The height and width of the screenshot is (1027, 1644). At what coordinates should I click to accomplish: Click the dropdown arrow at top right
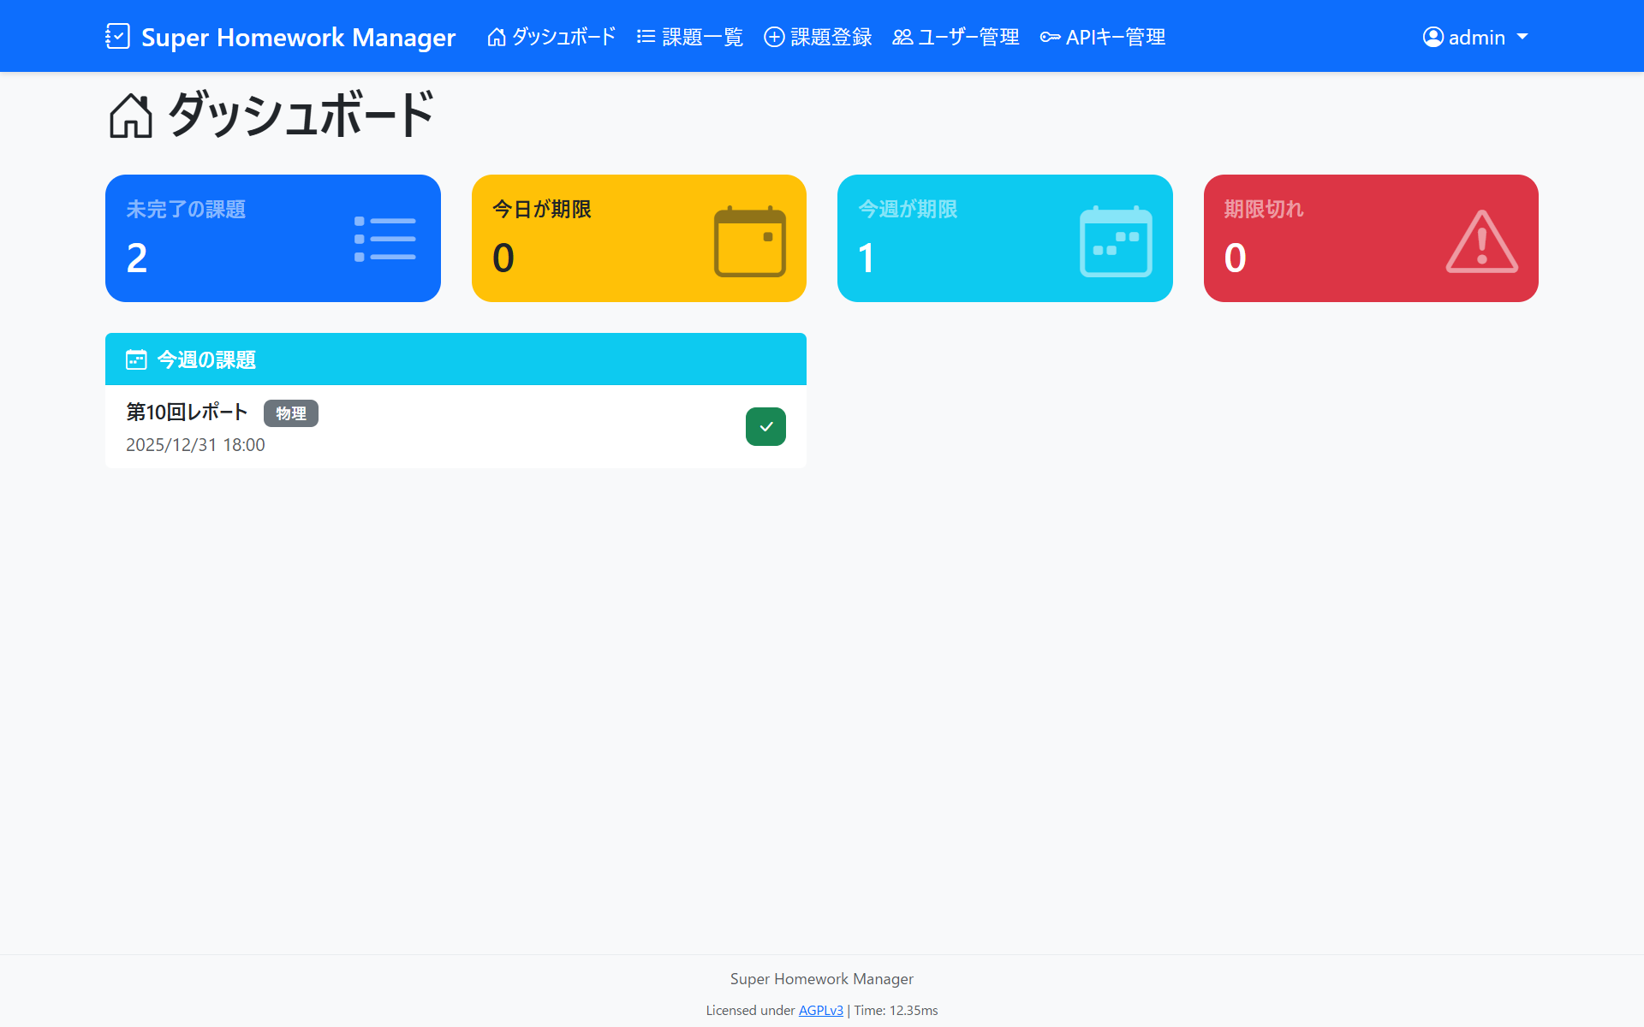click(1522, 37)
